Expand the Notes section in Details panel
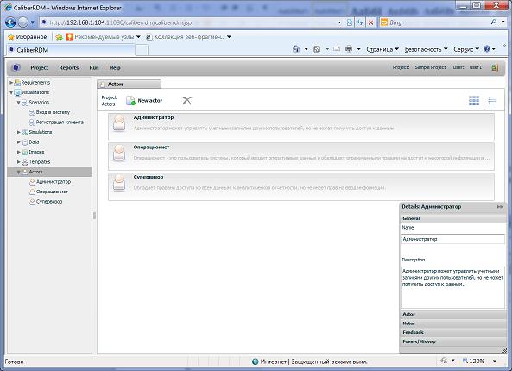 pos(452,324)
